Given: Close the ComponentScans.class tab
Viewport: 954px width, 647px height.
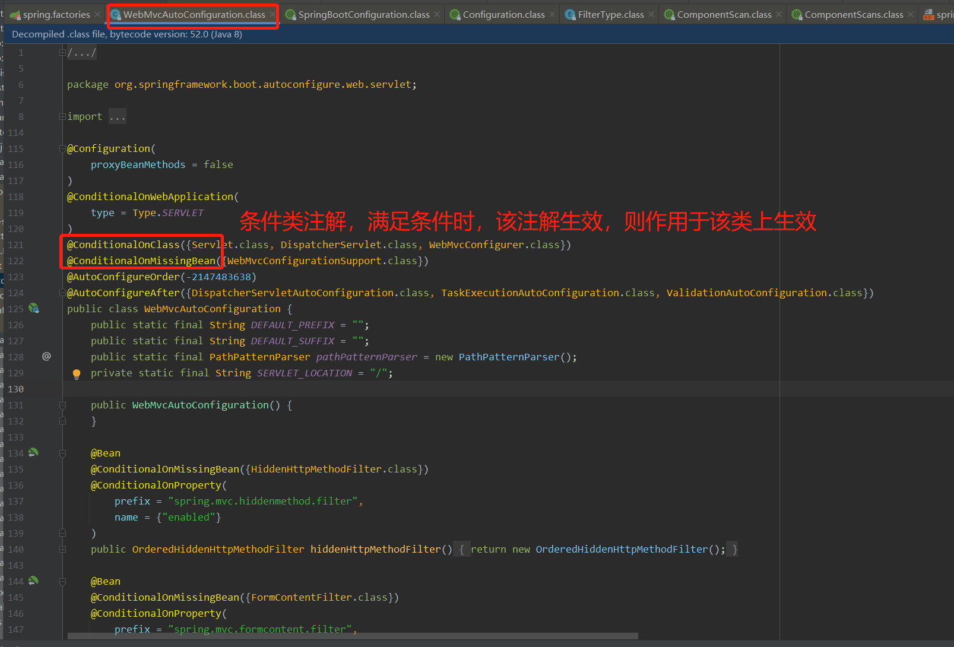Looking at the screenshot, I should [x=911, y=14].
